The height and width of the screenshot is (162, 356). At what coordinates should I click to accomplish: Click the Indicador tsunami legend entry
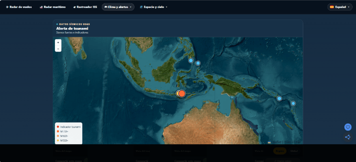tap(68, 127)
